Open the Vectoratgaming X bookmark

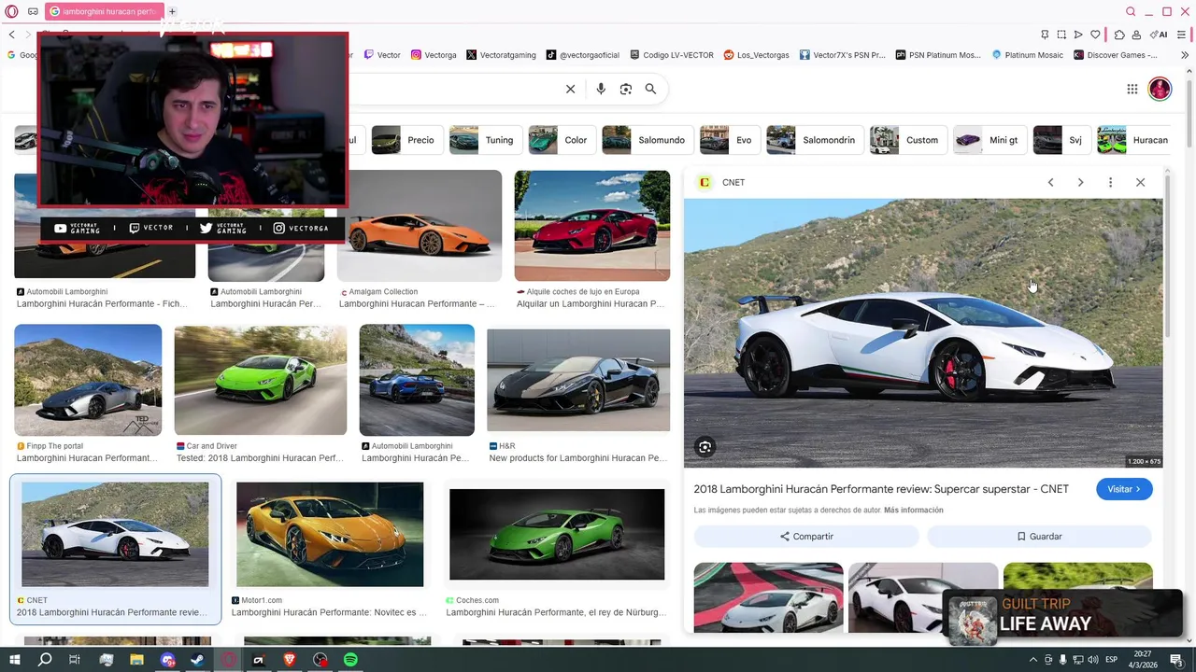(x=501, y=55)
